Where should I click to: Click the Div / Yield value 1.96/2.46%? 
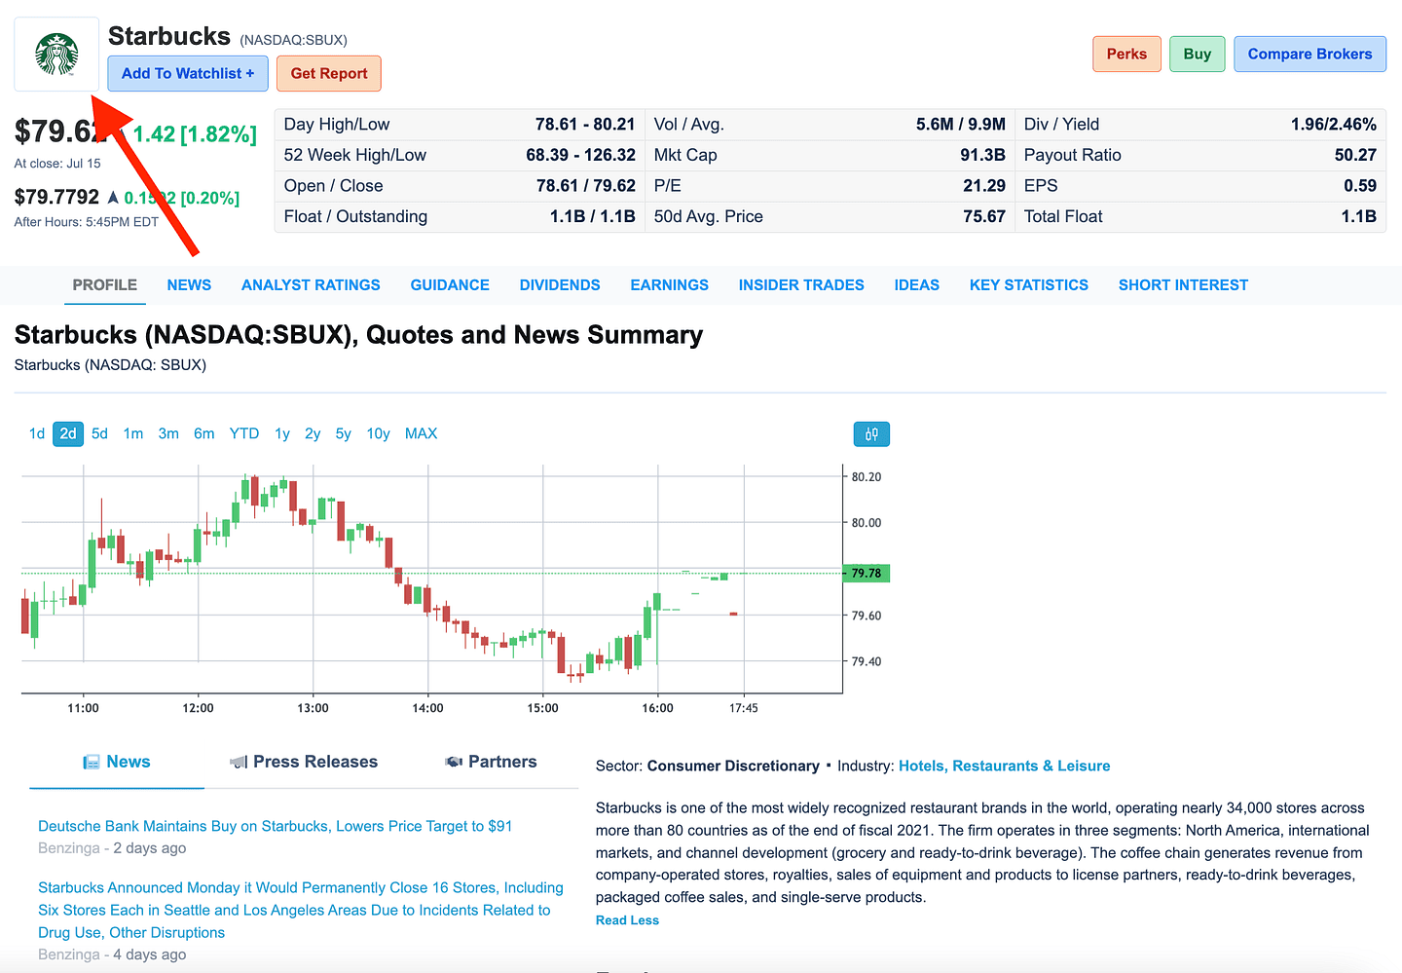coord(1333,124)
